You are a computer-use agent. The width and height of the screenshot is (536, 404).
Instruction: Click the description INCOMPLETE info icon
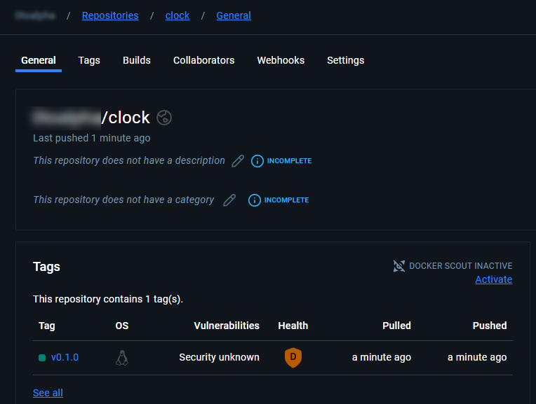tap(257, 161)
